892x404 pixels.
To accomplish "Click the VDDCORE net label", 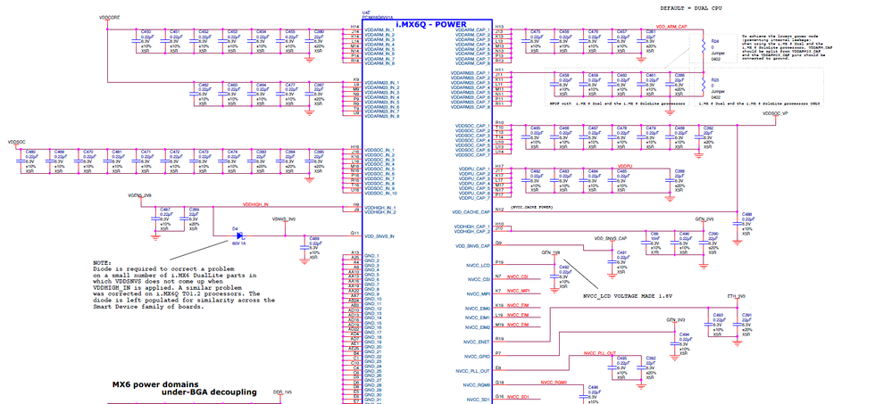I will click(x=109, y=18).
